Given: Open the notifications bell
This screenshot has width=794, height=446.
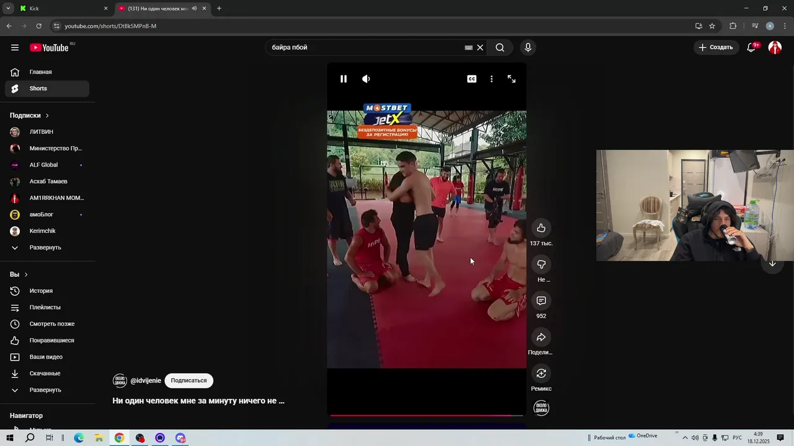Looking at the screenshot, I should 751,47.
